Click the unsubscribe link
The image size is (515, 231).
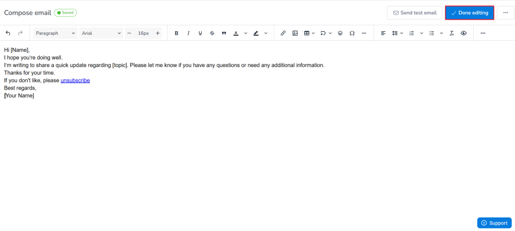pos(75,81)
